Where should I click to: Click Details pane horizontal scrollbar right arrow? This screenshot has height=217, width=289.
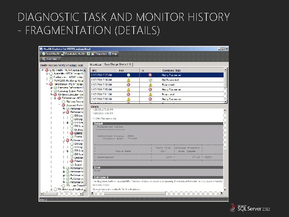pos(222,193)
